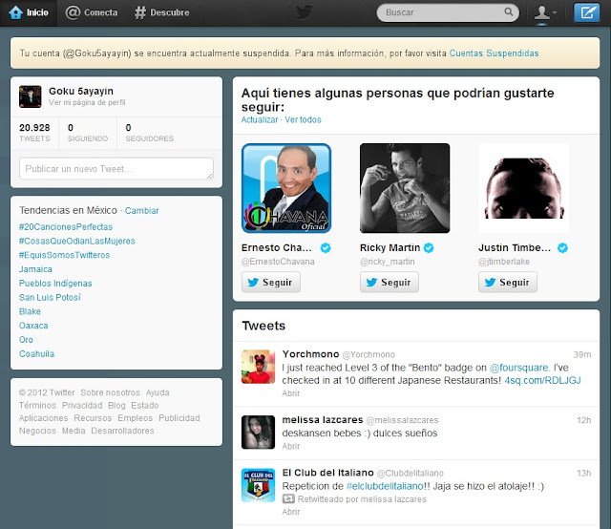Open the Empleos footer link

pos(136,418)
